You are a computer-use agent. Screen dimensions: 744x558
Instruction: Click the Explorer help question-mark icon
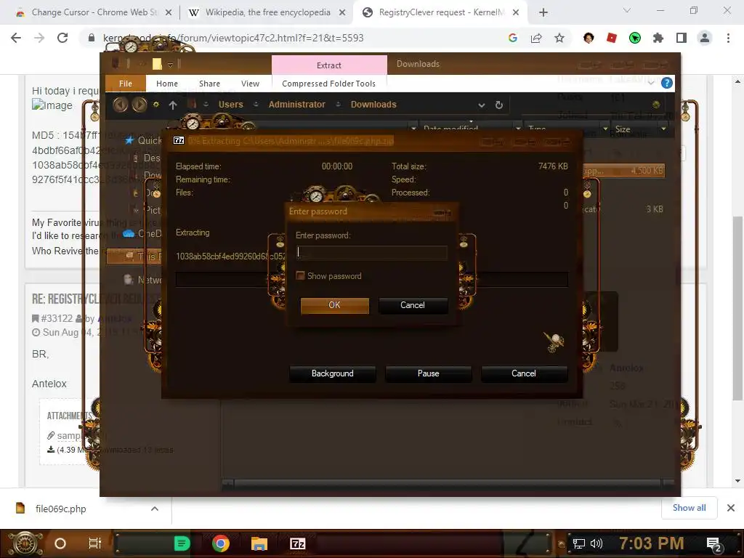click(667, 83)
